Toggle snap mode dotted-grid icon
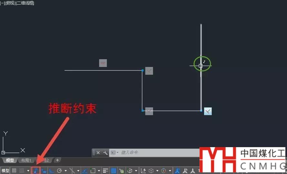The width and height of the screenshot is (287, 174). point(22,171)
